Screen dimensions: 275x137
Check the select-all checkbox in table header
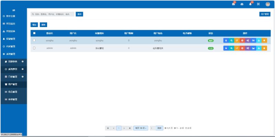[x=34, y=33]
